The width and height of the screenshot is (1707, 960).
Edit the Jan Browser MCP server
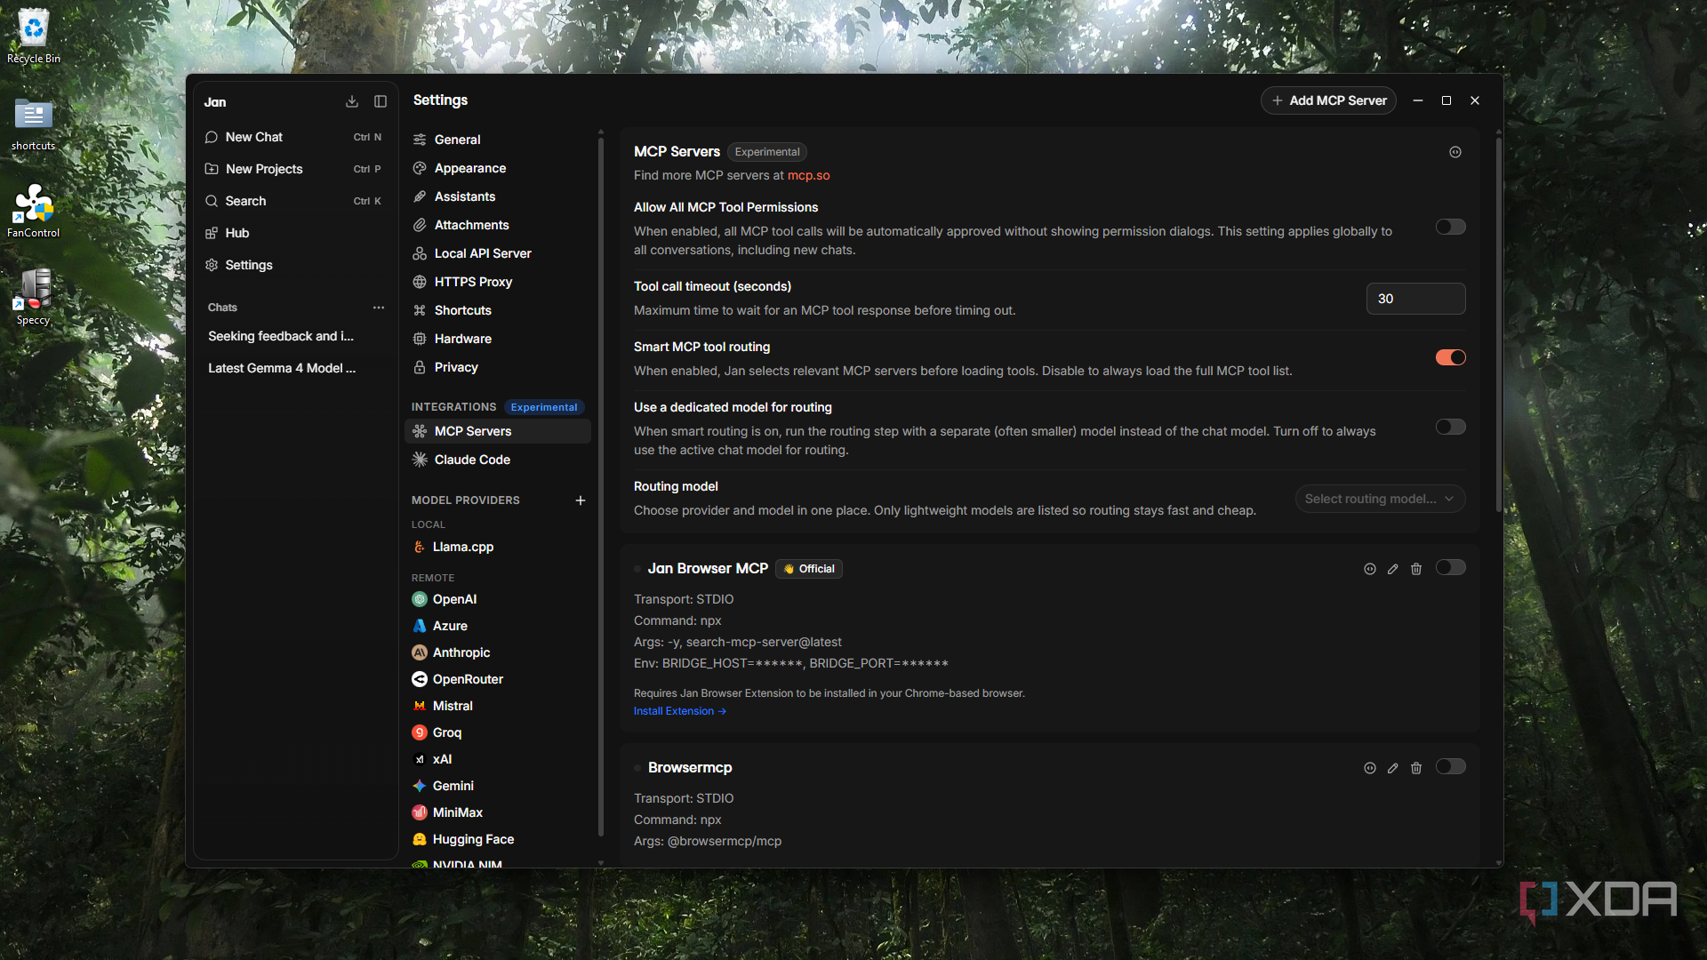(x=1393, y=569)
